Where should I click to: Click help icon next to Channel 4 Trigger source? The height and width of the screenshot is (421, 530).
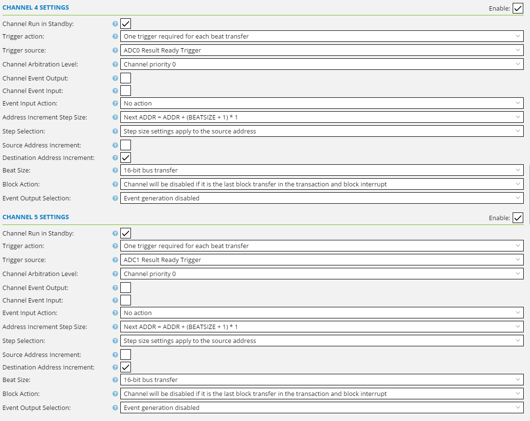[x=115, y=50]
